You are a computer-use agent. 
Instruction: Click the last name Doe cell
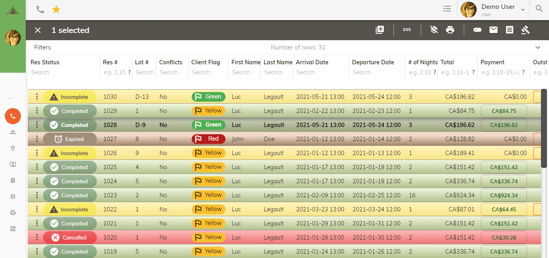click(269, 139)
